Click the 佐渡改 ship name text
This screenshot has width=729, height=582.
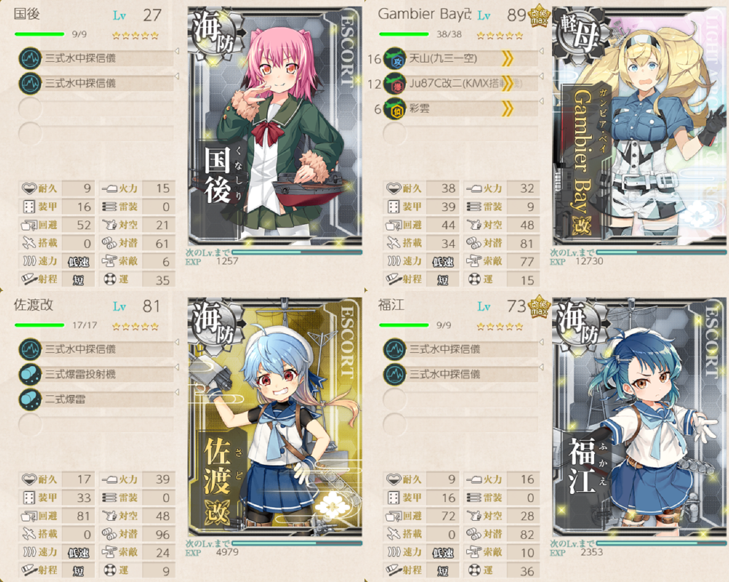point(34,305)
